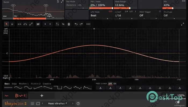Toggle the LFO length link icon
Screen dimensions: 188x107
(x=110, y=12)
